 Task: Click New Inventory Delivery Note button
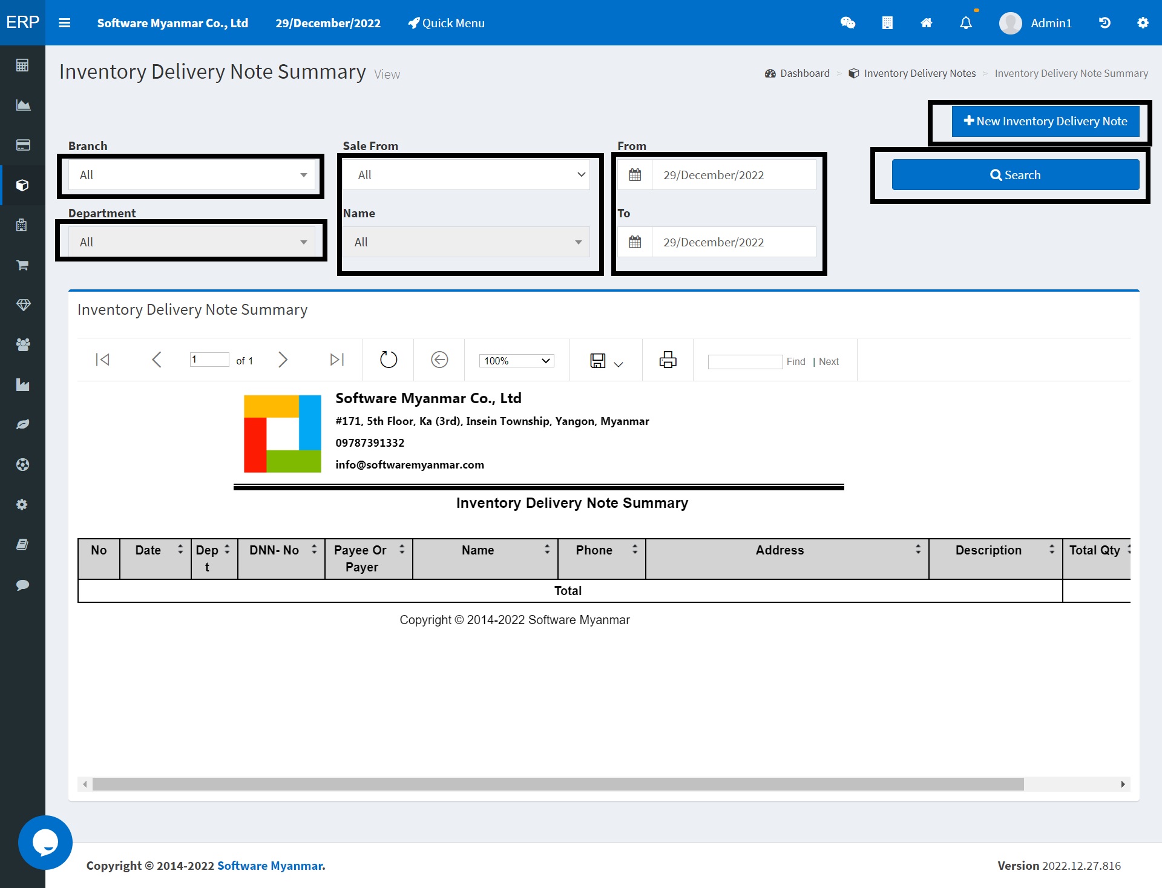(1045, 121)
